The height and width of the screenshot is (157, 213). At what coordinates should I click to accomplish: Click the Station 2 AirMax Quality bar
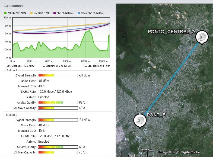point(58,147)
